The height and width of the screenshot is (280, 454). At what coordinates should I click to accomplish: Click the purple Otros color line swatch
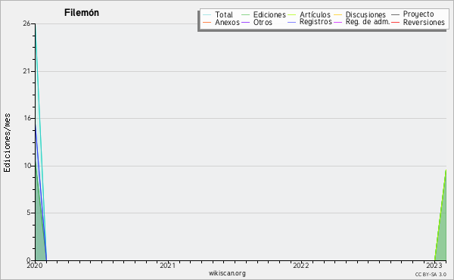pyautogui.click(x=245, y=22)
